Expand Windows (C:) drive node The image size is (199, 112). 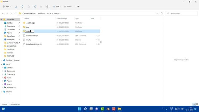(x=3, y=88)
